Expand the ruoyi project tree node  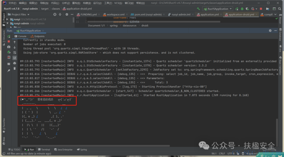[7, 19]
